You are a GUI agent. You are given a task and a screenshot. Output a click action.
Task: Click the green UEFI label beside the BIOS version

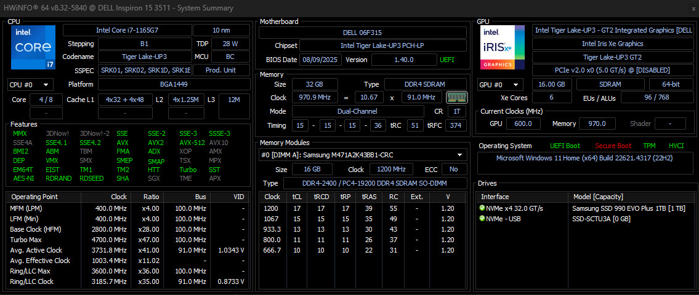447,60
